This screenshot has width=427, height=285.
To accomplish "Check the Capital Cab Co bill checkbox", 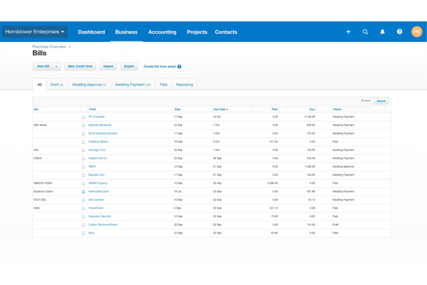I will (x=83, y=159).
